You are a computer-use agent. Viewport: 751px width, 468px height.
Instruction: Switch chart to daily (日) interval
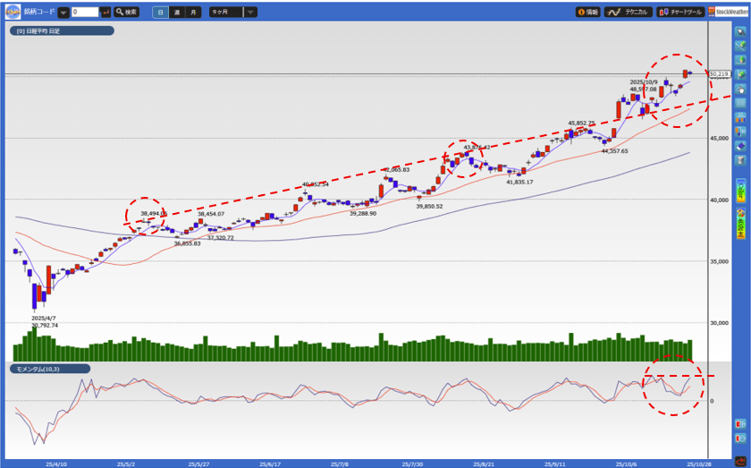click(x=160, y=13)
